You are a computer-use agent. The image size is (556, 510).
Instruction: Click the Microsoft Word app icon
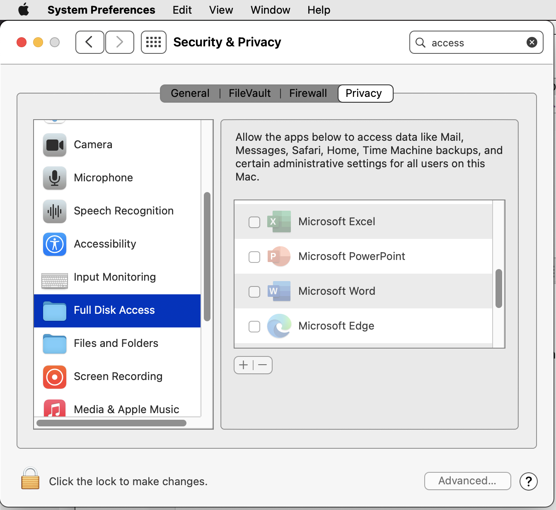(279, 291)
